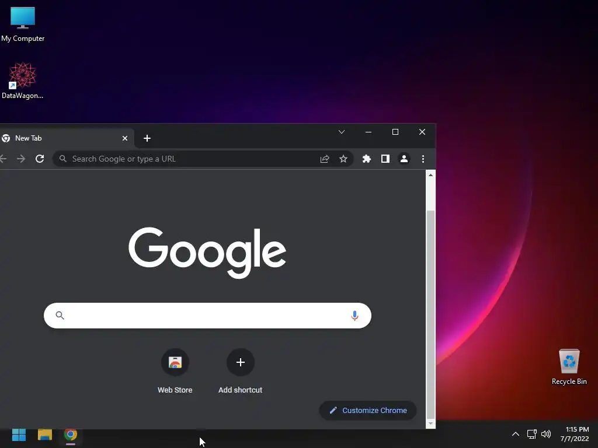Click the Chrome taskbar icon
This screenshot has width=598, height=448.
point(71,435)
